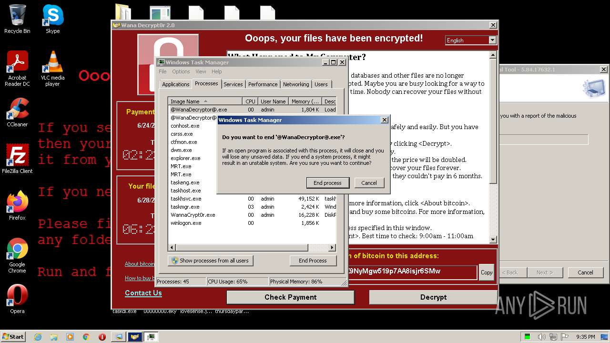Confirm with the End process button
Screen dimensions: 610x343
[327, 183]
